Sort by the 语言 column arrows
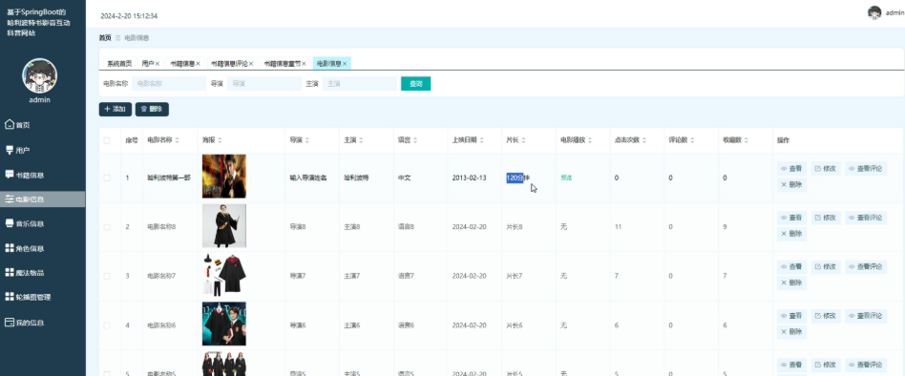905x376 pixels. click(x=415, y=140)
